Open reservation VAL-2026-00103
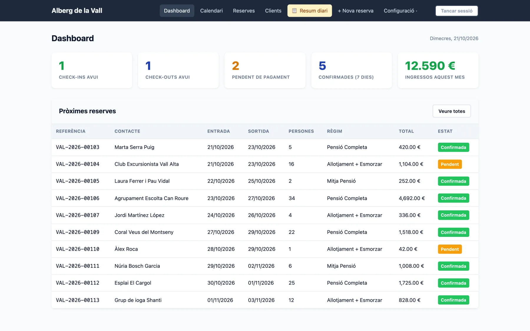 [x=78, y=147]
